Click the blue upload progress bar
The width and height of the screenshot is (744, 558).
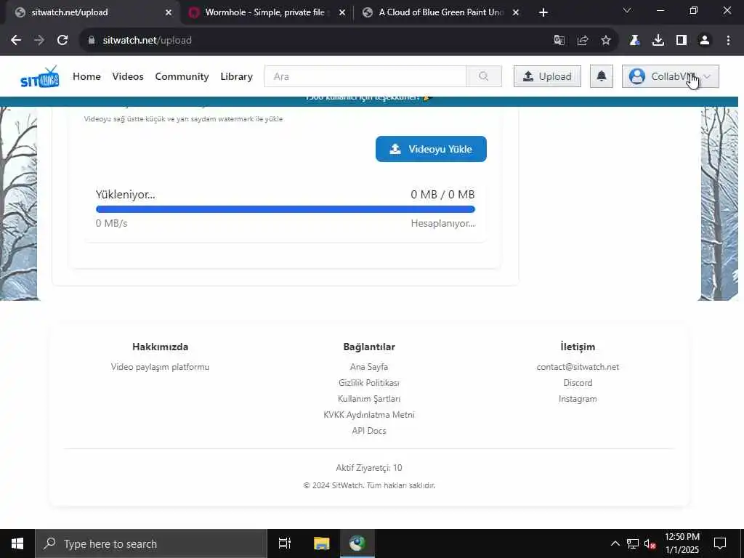click(x=285, y=209)
